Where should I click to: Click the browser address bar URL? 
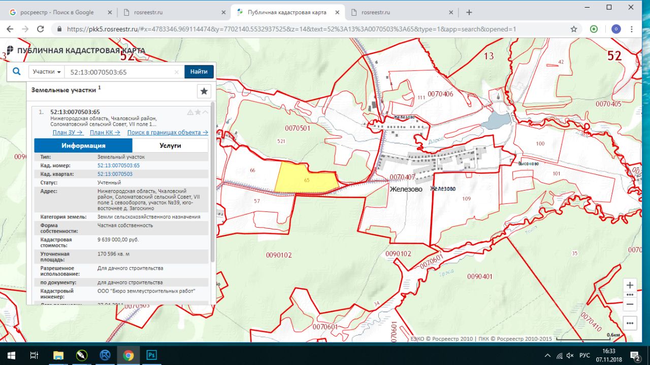[291, 29]
